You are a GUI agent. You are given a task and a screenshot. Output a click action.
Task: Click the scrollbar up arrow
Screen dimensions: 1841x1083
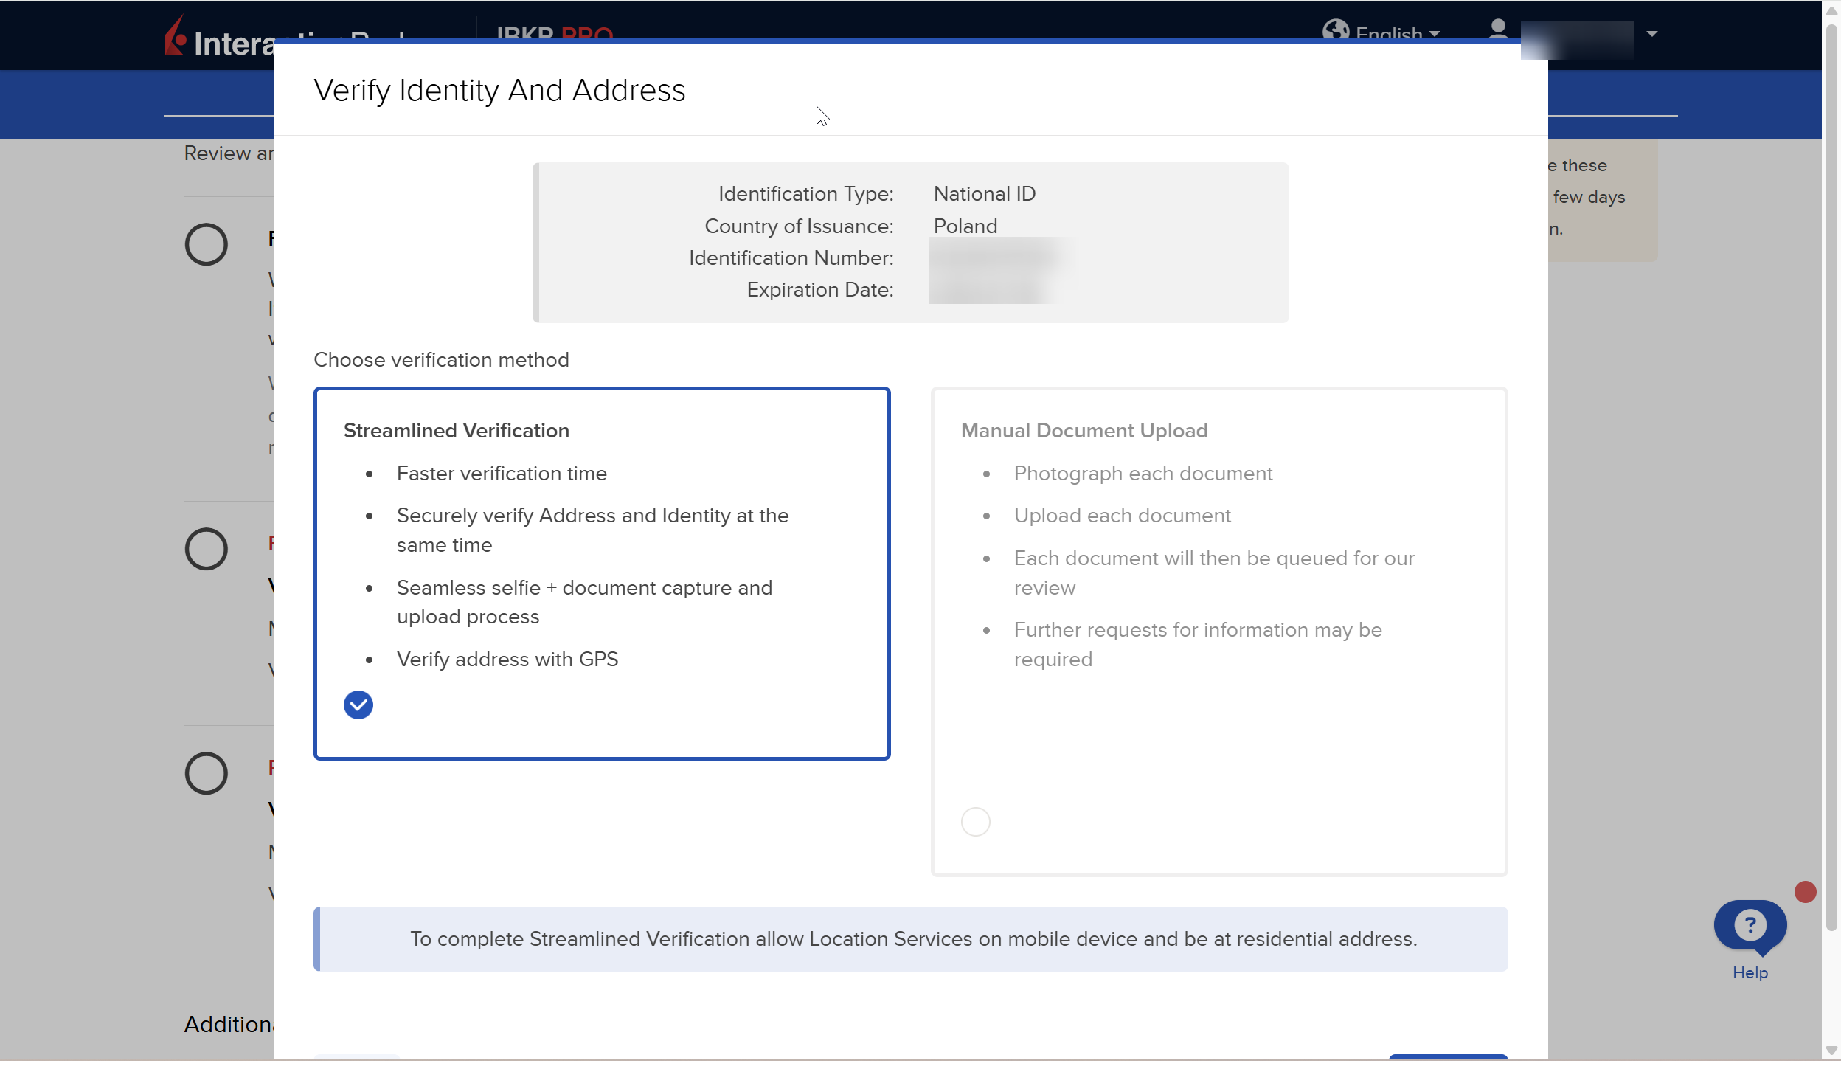[x=1831, y=11]
